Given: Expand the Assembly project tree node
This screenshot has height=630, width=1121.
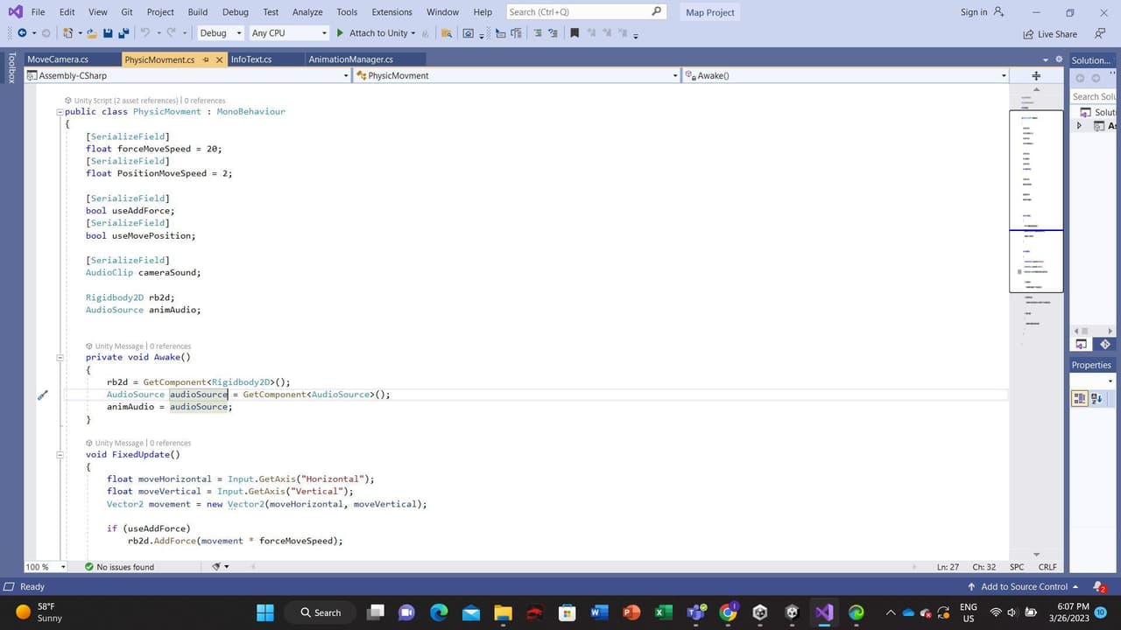Looking at the screenshot, I should (1079, 126).
